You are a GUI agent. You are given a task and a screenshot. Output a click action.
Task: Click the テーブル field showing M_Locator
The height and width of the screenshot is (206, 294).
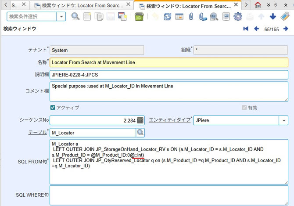[x=93, y=133]
